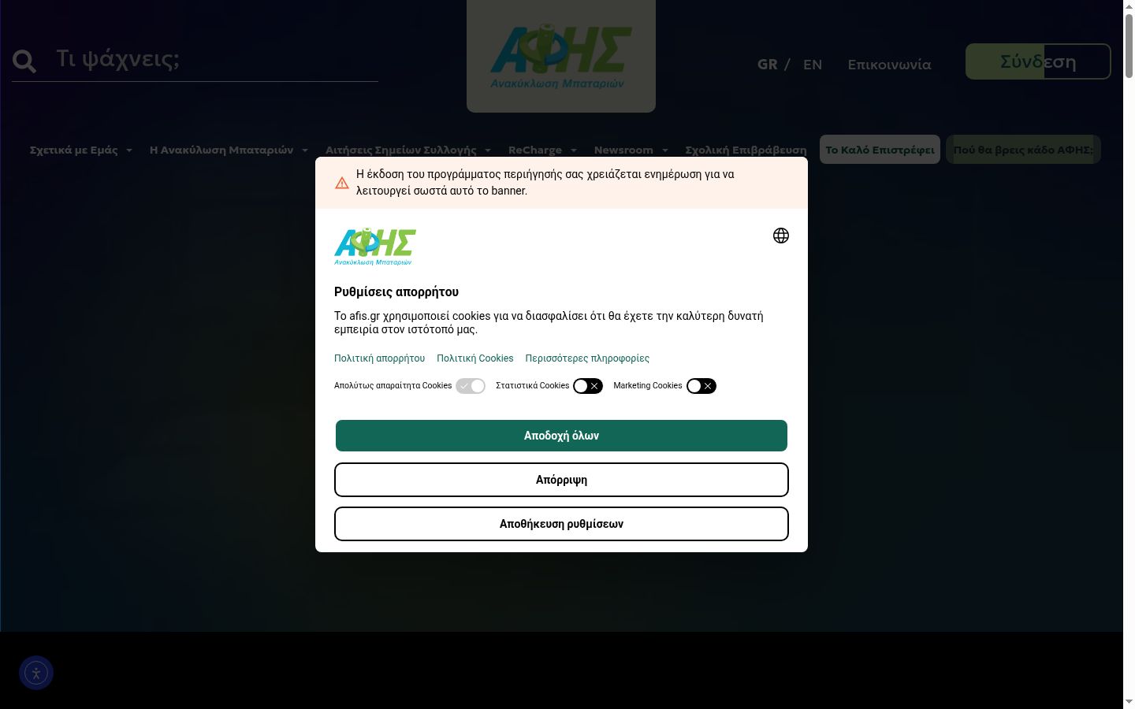Open Η Ανακύκλωση Μπαταριών menu item

tap(221, 150)
